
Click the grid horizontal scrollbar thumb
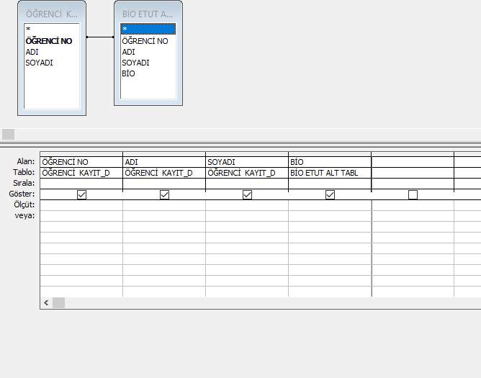pos(58,303)
